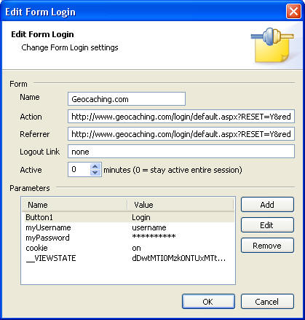The height and width of the screenshot is (320, 305).
Task: Add a new parameter
Action: (x=267, y=205)
